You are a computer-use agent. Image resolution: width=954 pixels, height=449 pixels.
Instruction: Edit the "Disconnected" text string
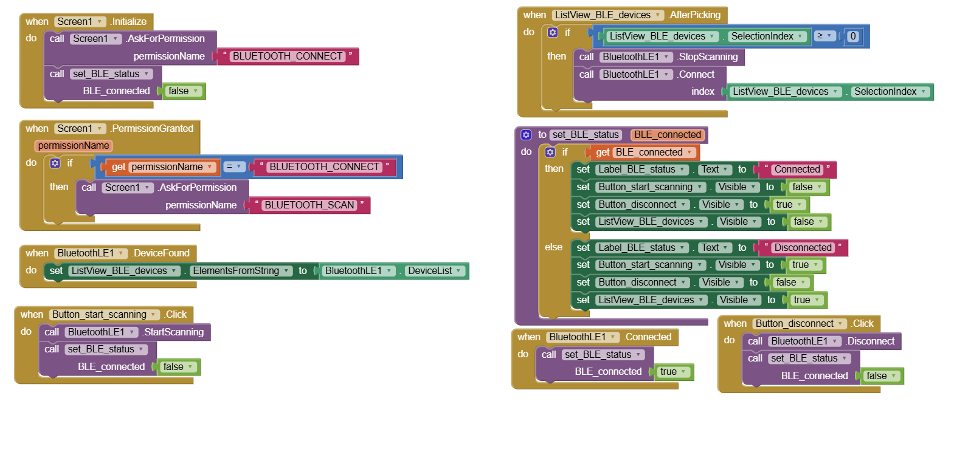click(803, 248)
